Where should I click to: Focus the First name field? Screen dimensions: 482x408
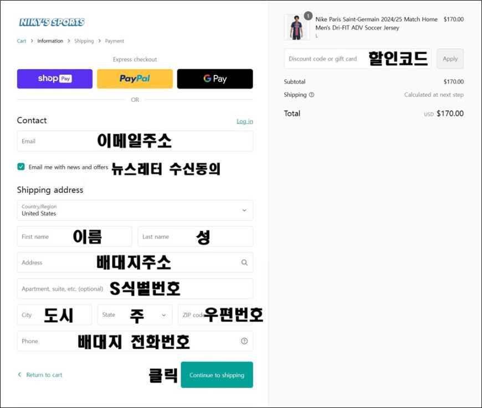pyautogui.click(x=74, y=236)
